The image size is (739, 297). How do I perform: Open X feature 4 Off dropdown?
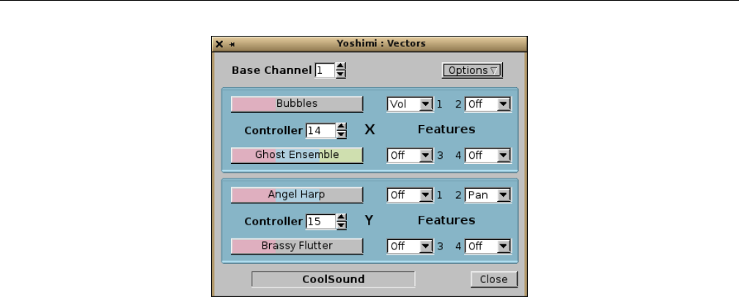(488, 156)
